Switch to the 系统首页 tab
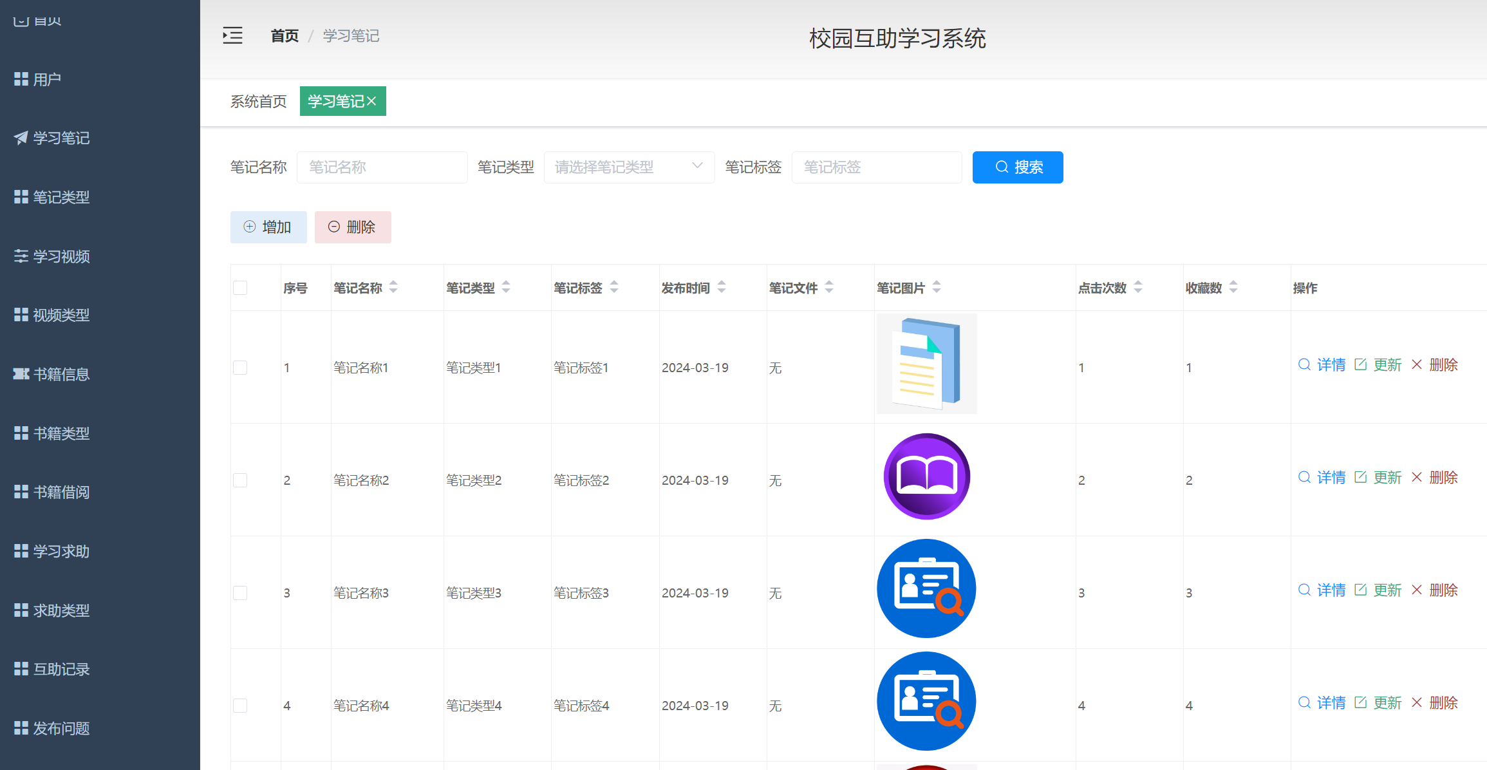 pyautogui.click(x=258, y=101)
